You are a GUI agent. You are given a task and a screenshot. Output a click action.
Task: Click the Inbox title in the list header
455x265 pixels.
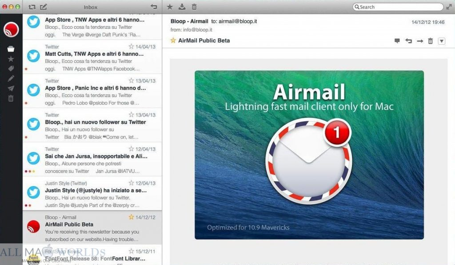coord(91,7)
